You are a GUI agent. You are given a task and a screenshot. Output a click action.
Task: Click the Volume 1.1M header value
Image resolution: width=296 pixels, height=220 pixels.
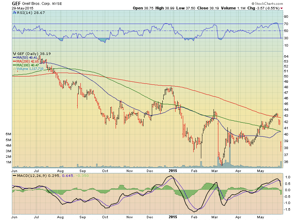233,8
